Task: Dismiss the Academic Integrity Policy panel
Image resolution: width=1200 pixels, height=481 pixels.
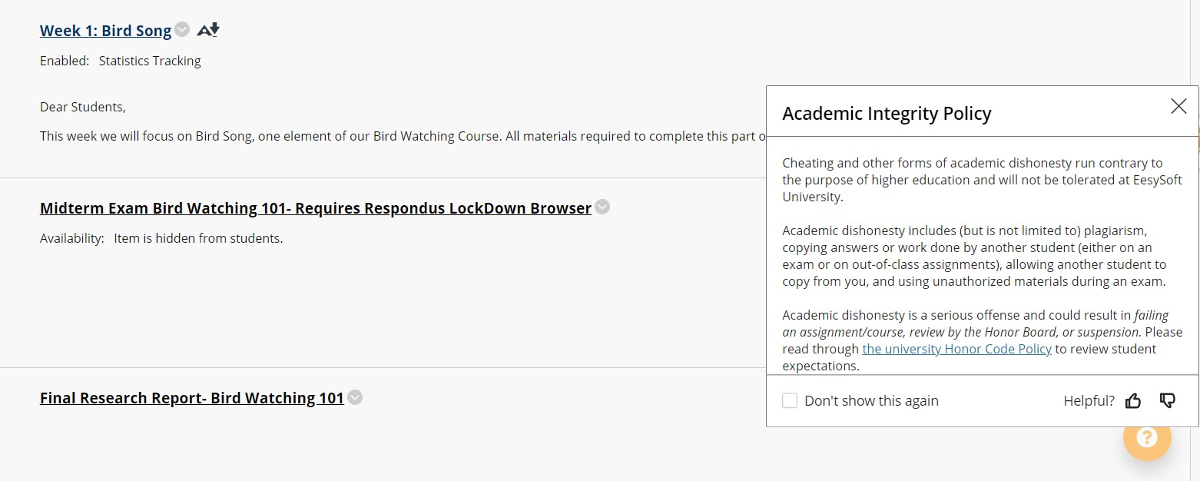Action: (1178, 107)
